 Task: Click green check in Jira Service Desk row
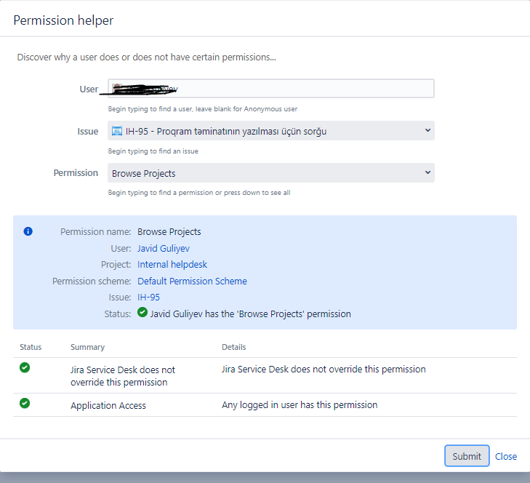25,367
